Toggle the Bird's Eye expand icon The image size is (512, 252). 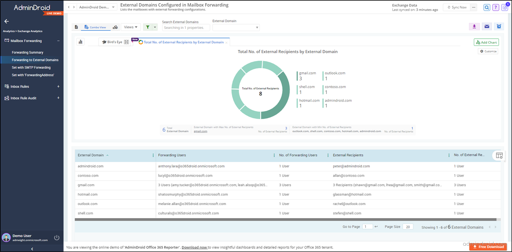126,42
